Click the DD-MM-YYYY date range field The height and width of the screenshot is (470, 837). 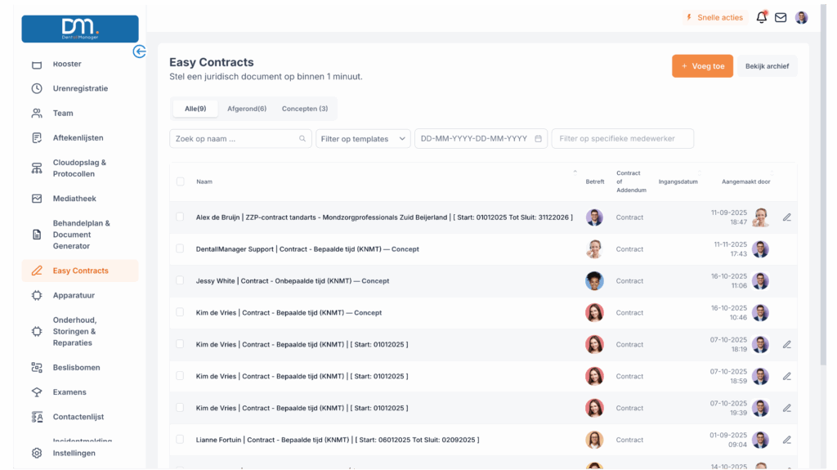click(481, 139)
